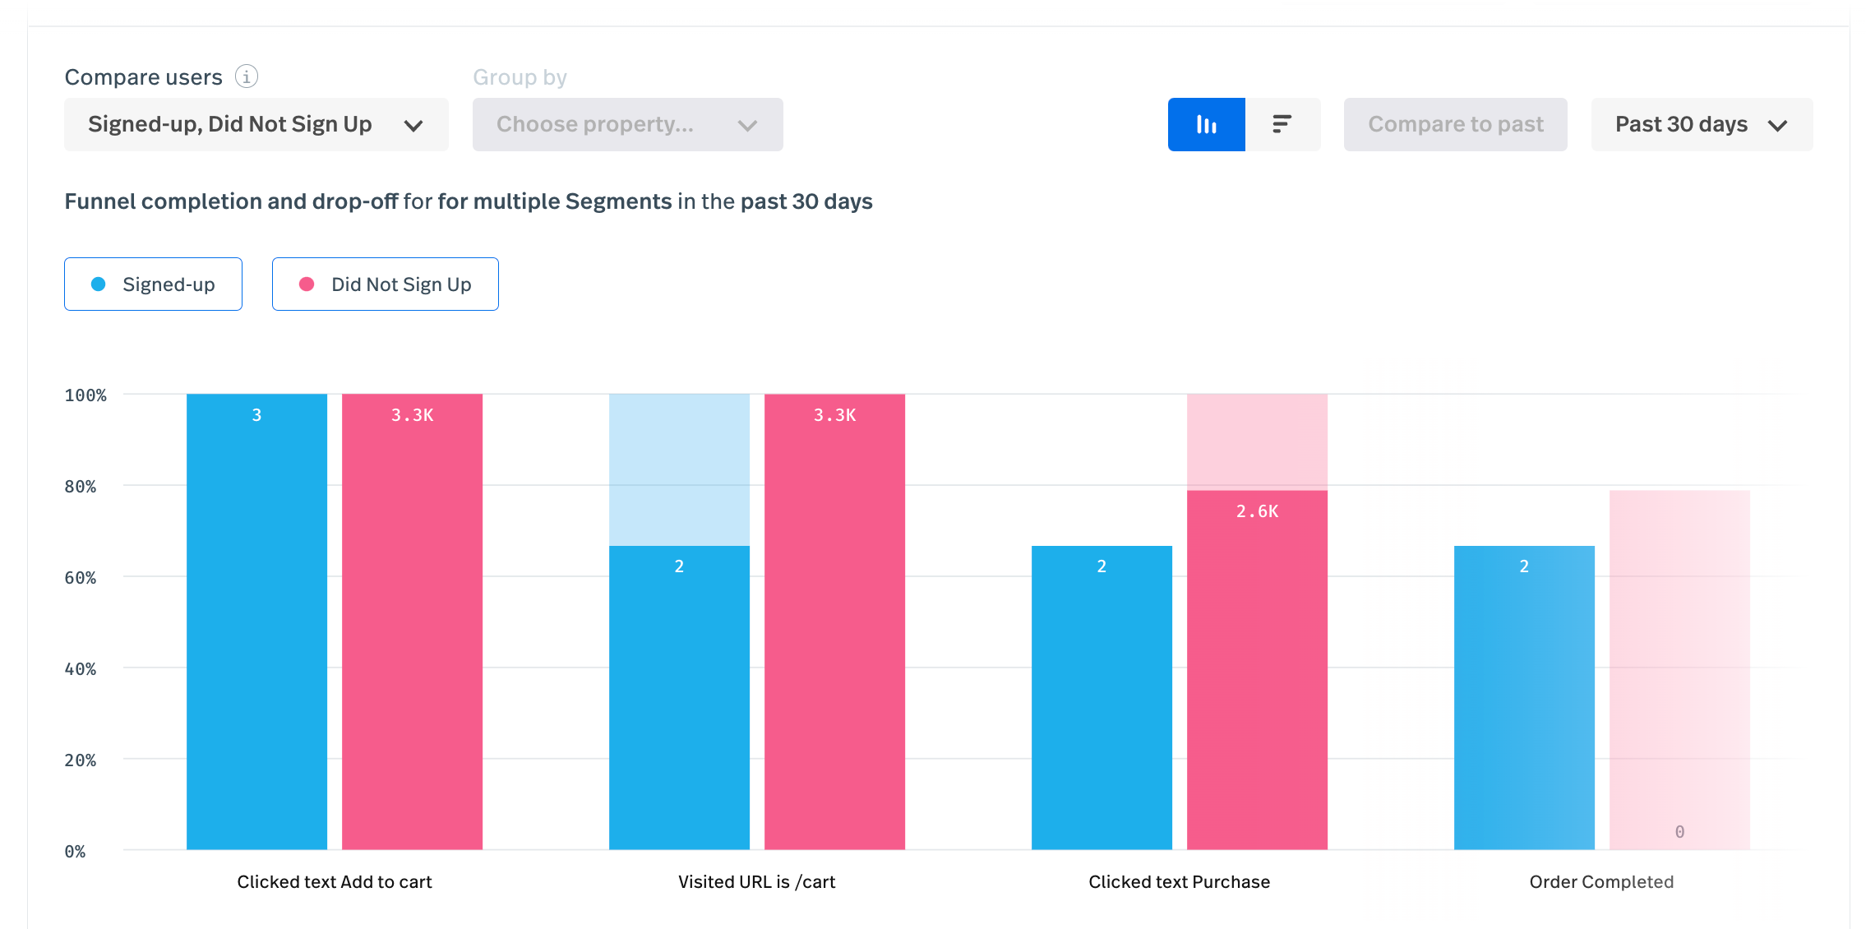
Task: Click the faded pink Order Completed bar
Action: pyautogui.click(x=1679, y=669)
